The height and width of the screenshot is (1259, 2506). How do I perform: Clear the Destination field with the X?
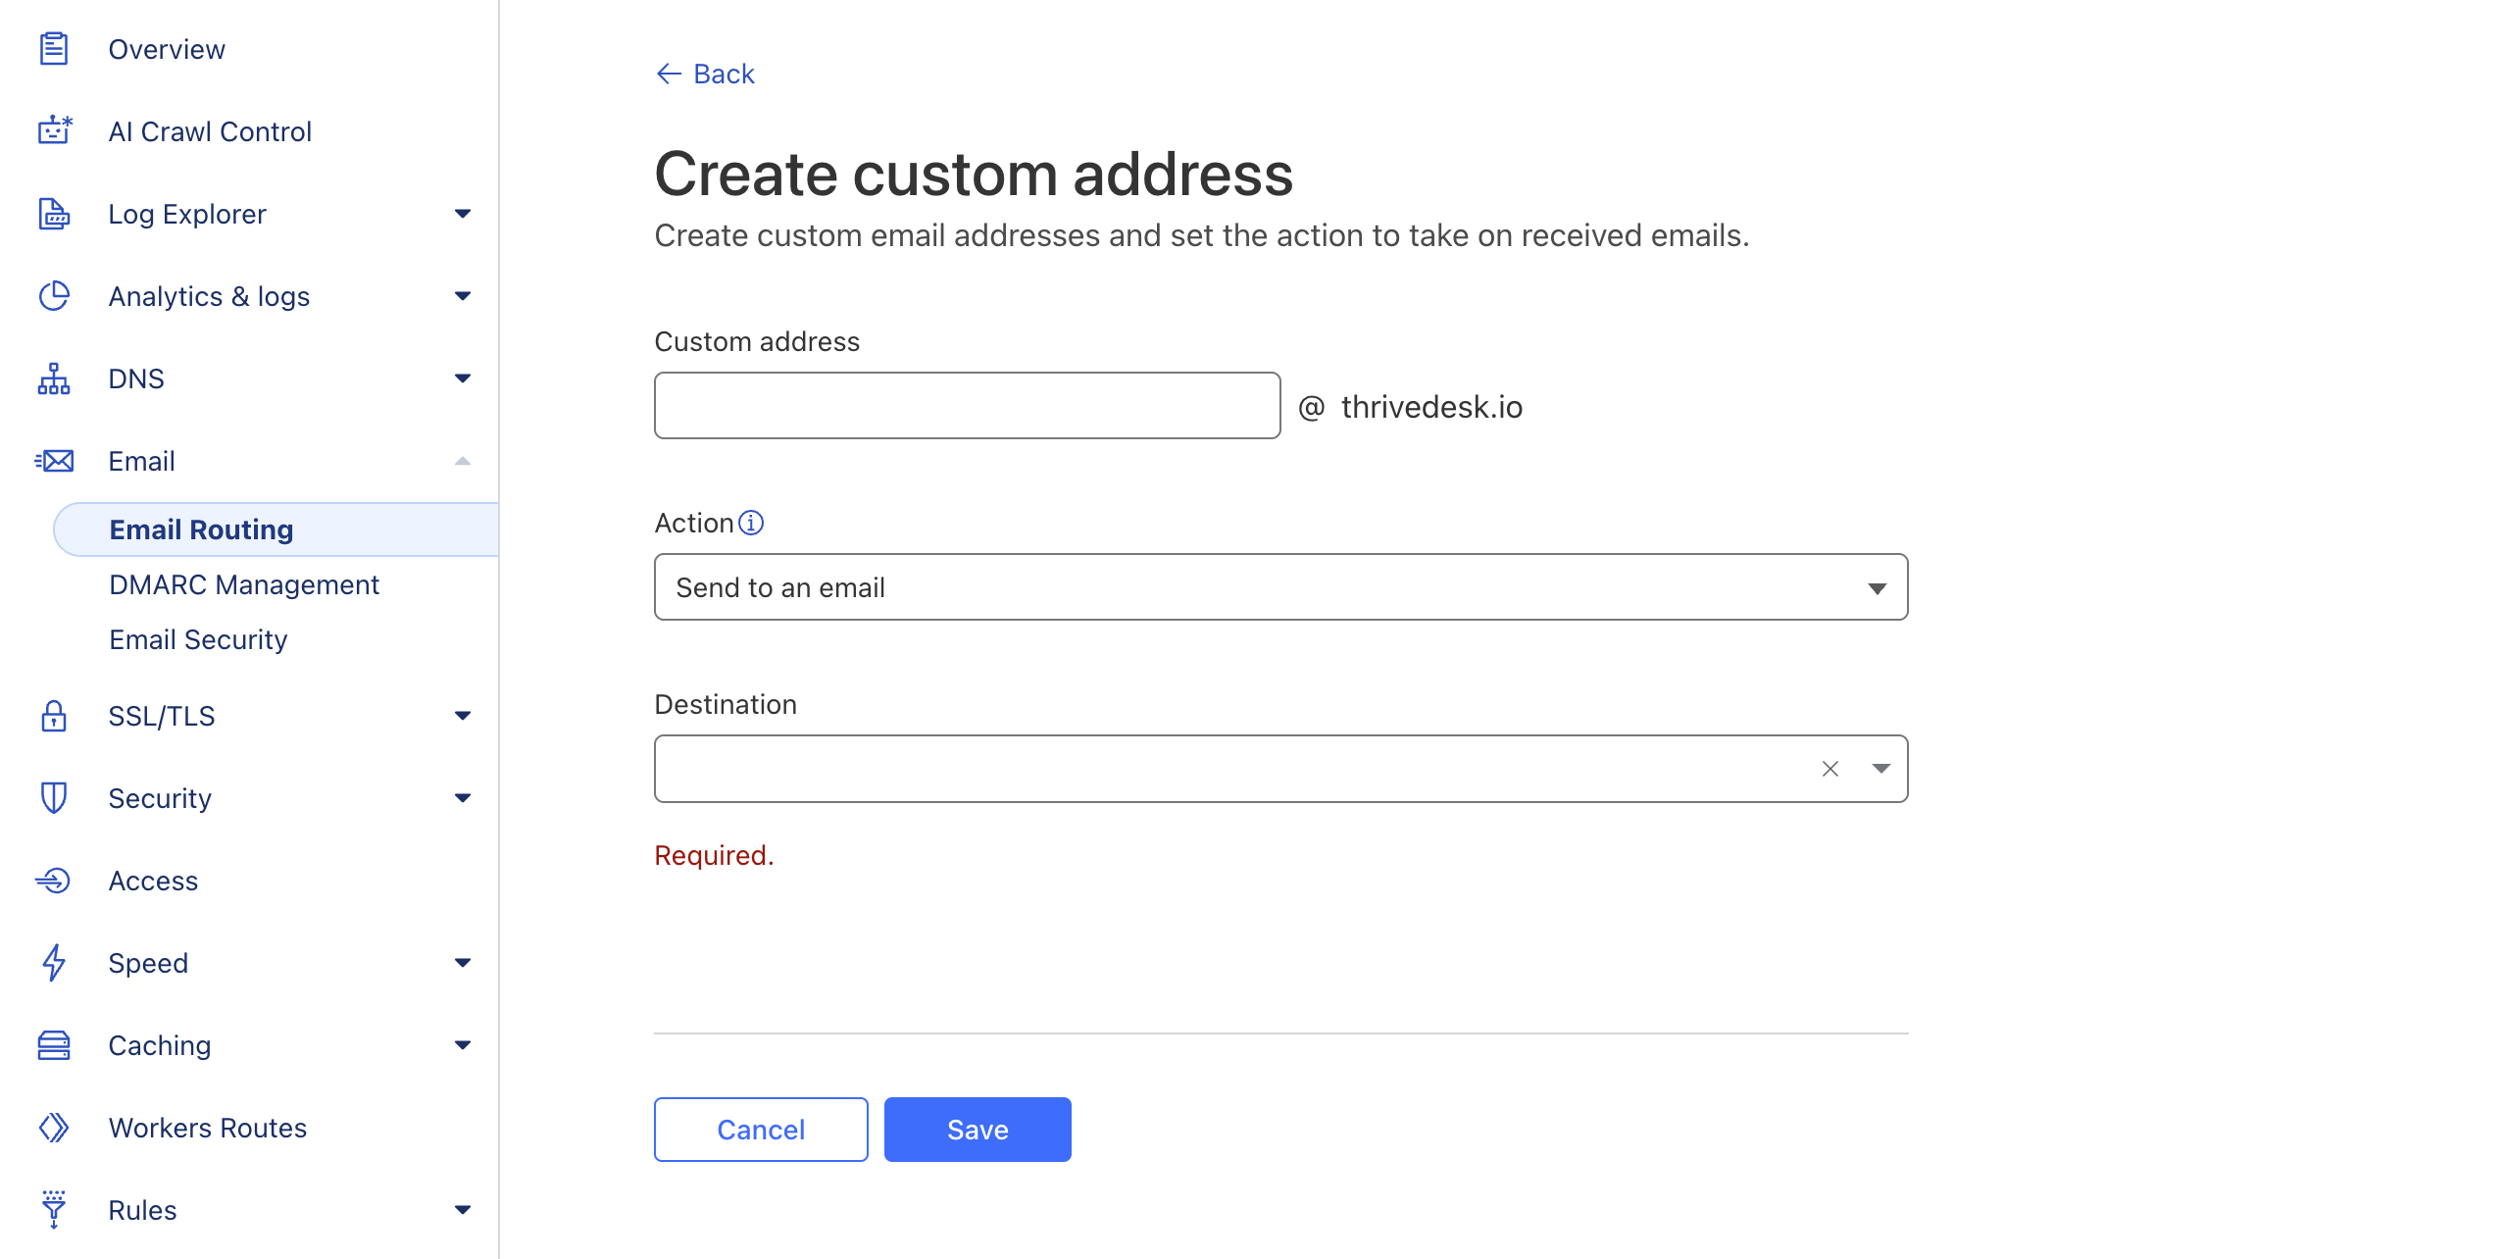pyautogui.click(x=1829, y=769)
